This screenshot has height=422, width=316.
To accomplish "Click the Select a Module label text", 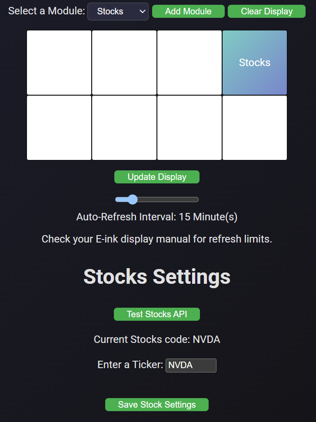I will [47, 11].
